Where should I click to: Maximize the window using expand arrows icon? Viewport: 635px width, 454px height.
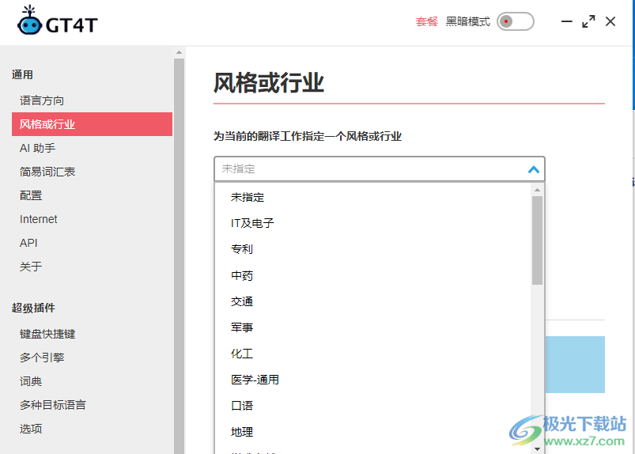(x=588, y=21)
